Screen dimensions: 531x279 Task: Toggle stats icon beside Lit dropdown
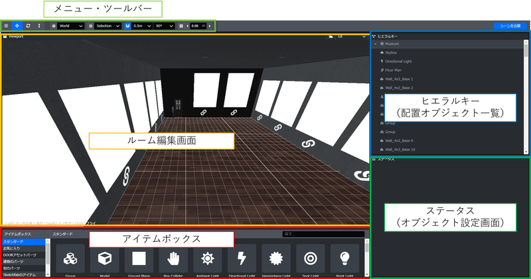331,36
